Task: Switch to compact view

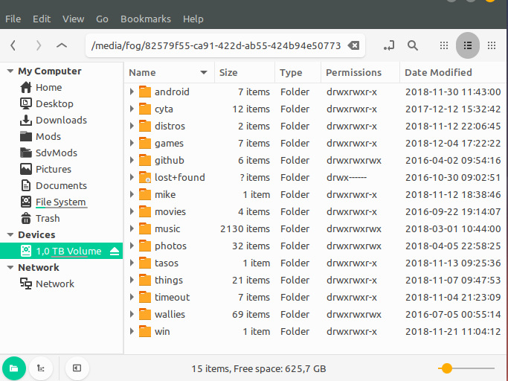Action: pyautogui.click(x=491, y=45)
